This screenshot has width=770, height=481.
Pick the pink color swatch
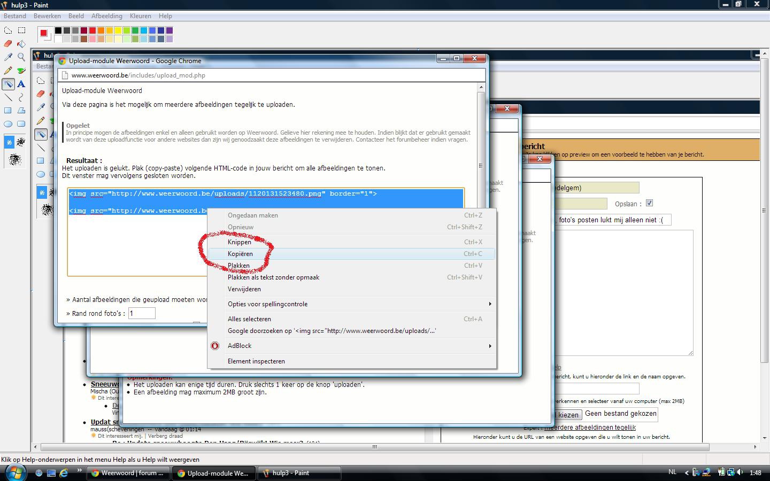(x=93, y=39)
